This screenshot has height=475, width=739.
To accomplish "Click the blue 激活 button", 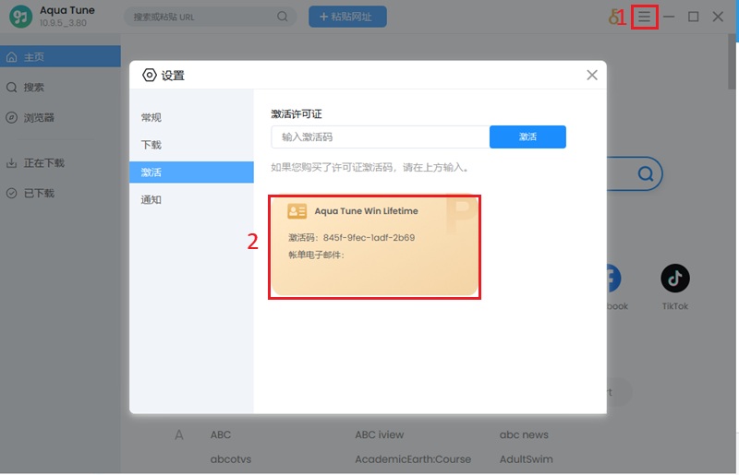I will 527,137.
